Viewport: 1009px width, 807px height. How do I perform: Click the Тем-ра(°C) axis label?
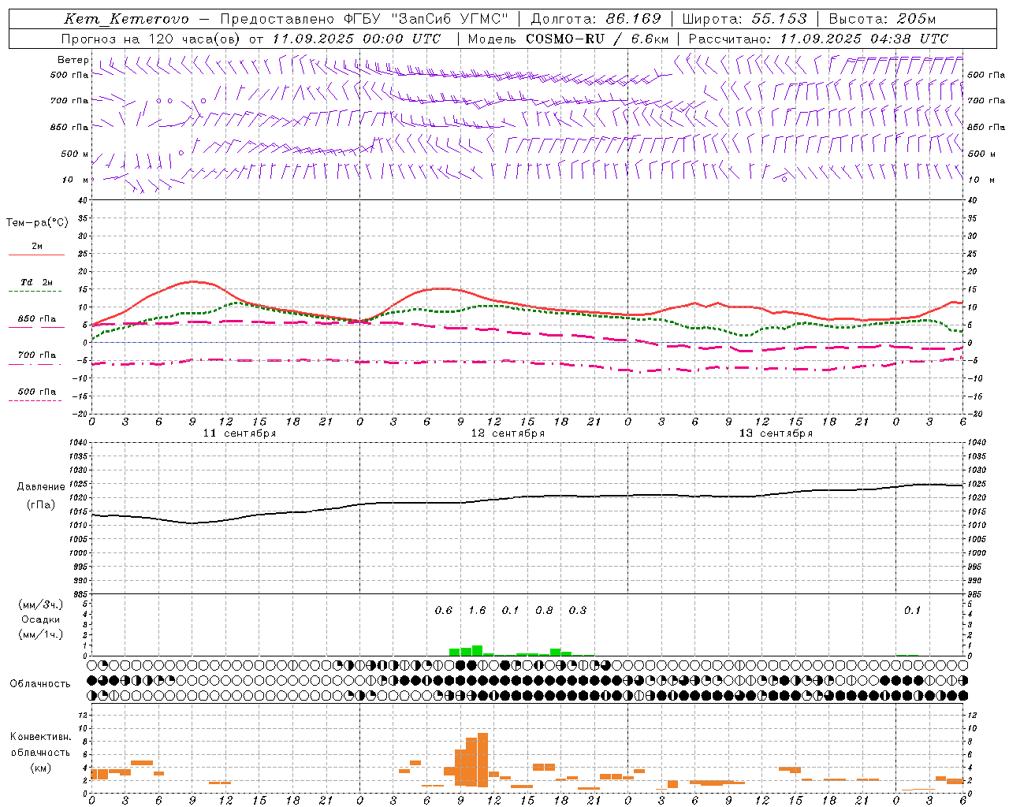tap(37, 223)
